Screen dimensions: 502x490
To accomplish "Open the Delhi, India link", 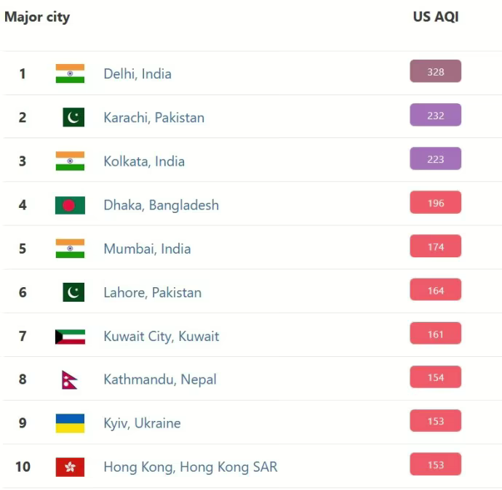I will [138, 73].
